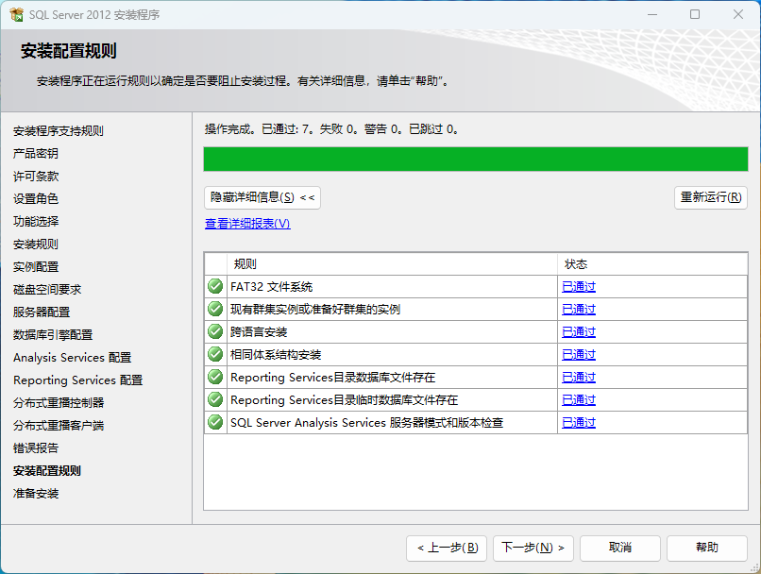Image resolution: width=761 pixels, height=574 pixels.
Task: Click status summary 操作完成。已通过: 7
Action: click(331, 129)
